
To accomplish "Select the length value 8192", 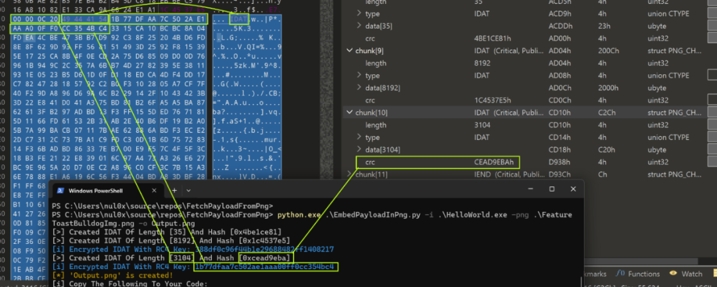I will pos(482,63).
